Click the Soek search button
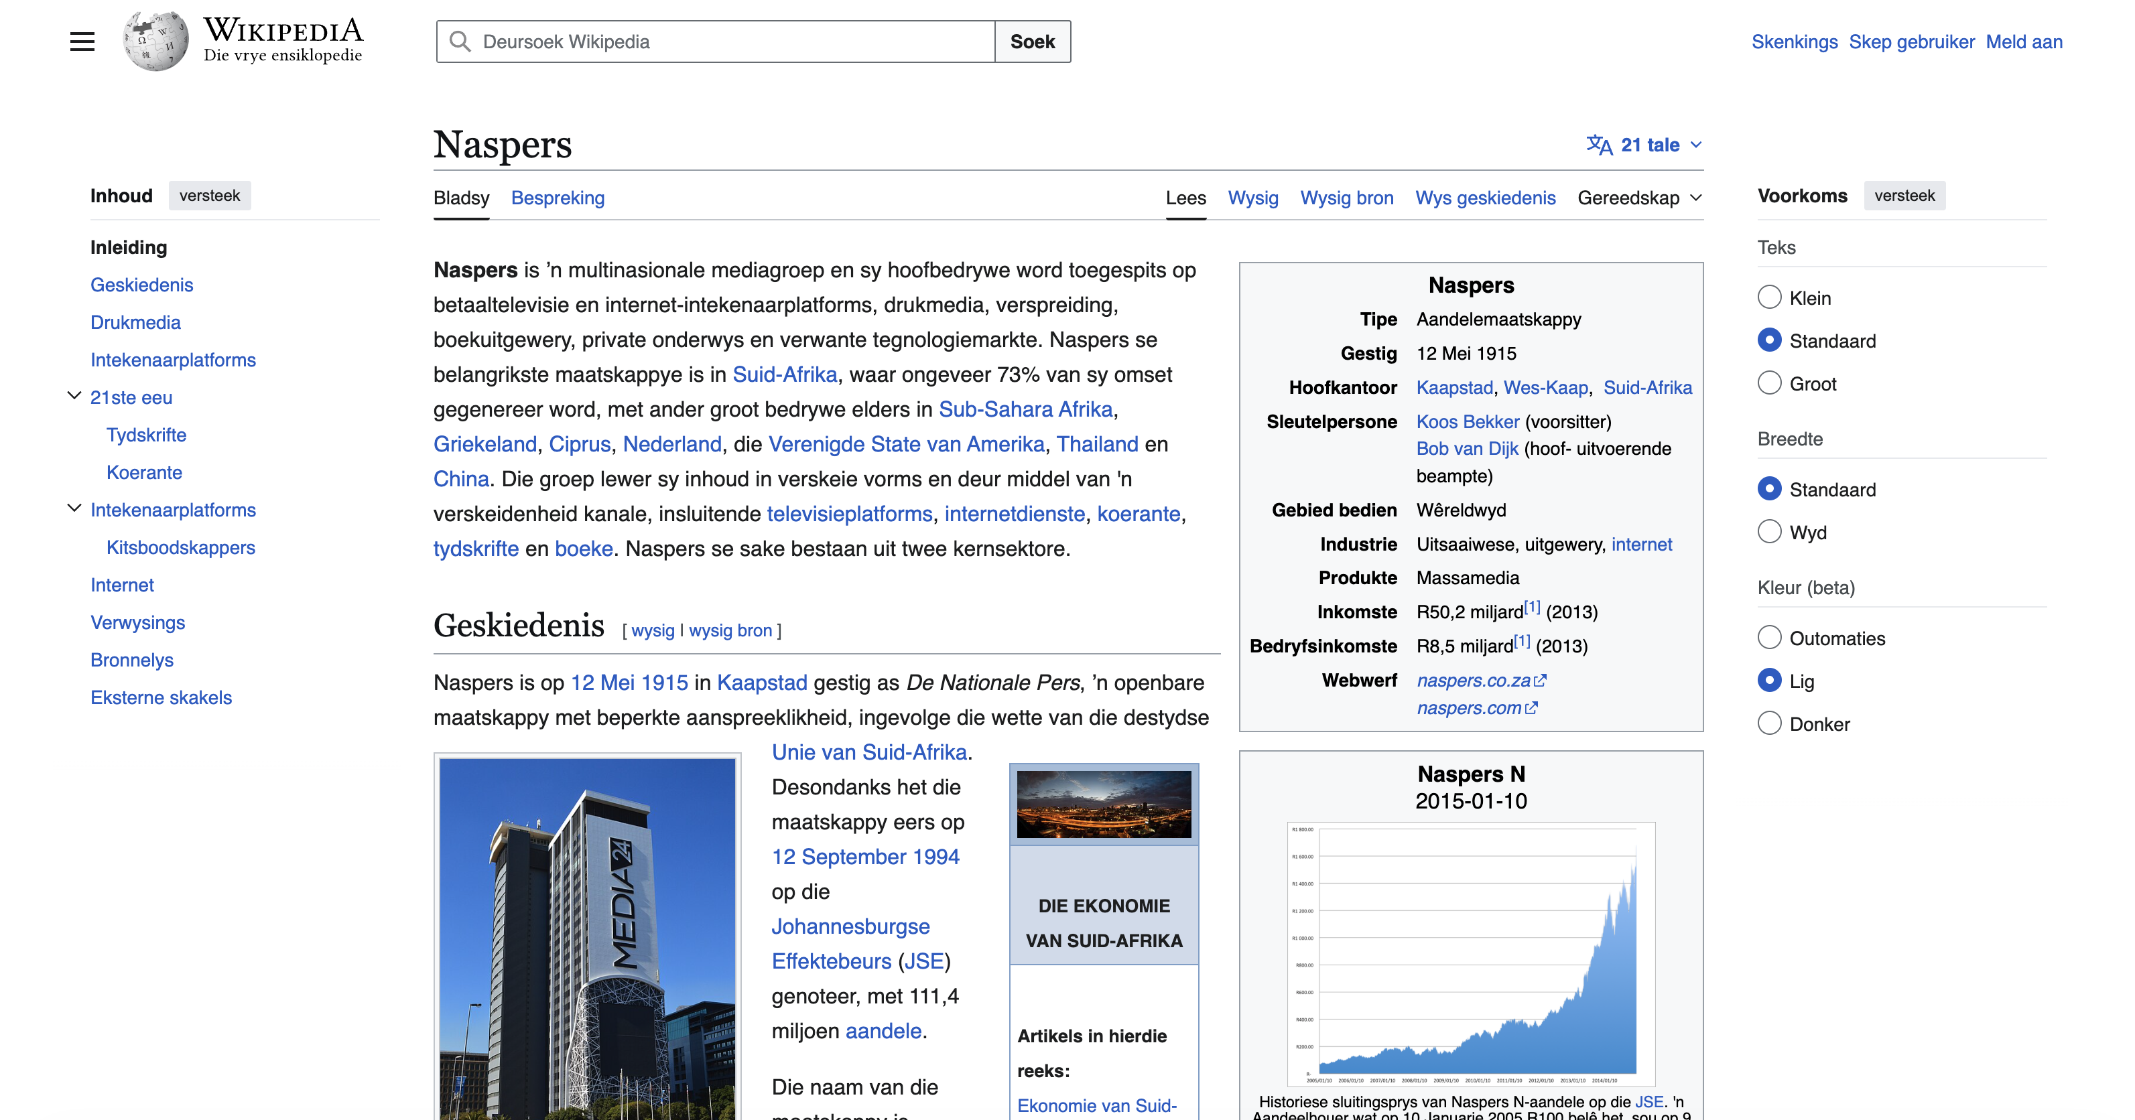This screenshot has height=1120, width=2135. coord(1033,42)
